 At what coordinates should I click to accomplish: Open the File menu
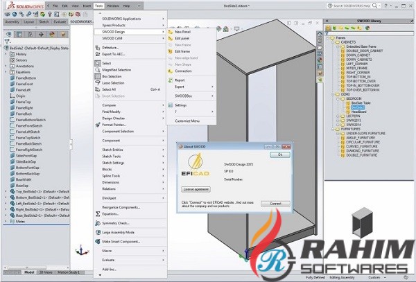(55, 6)
